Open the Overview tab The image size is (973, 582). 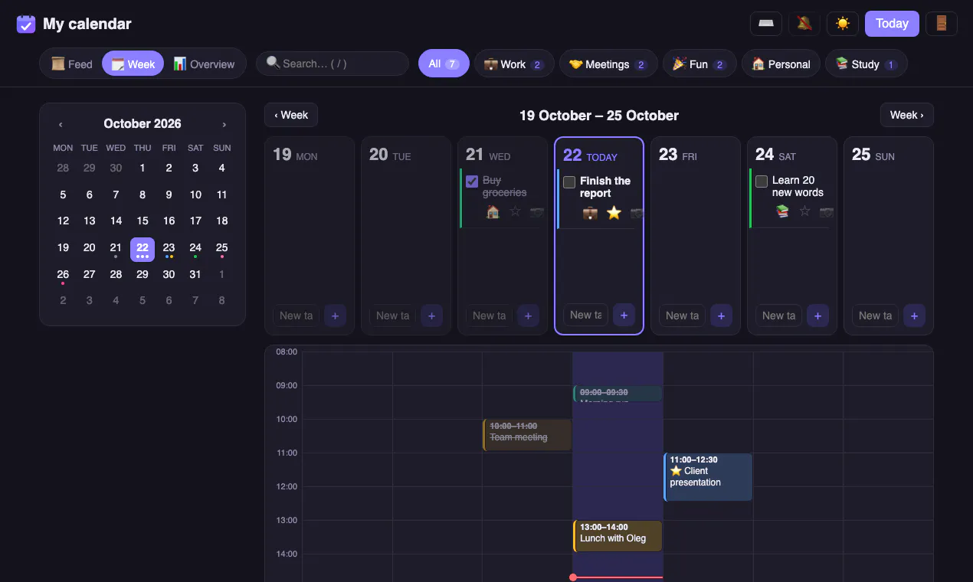coord(204,64)
